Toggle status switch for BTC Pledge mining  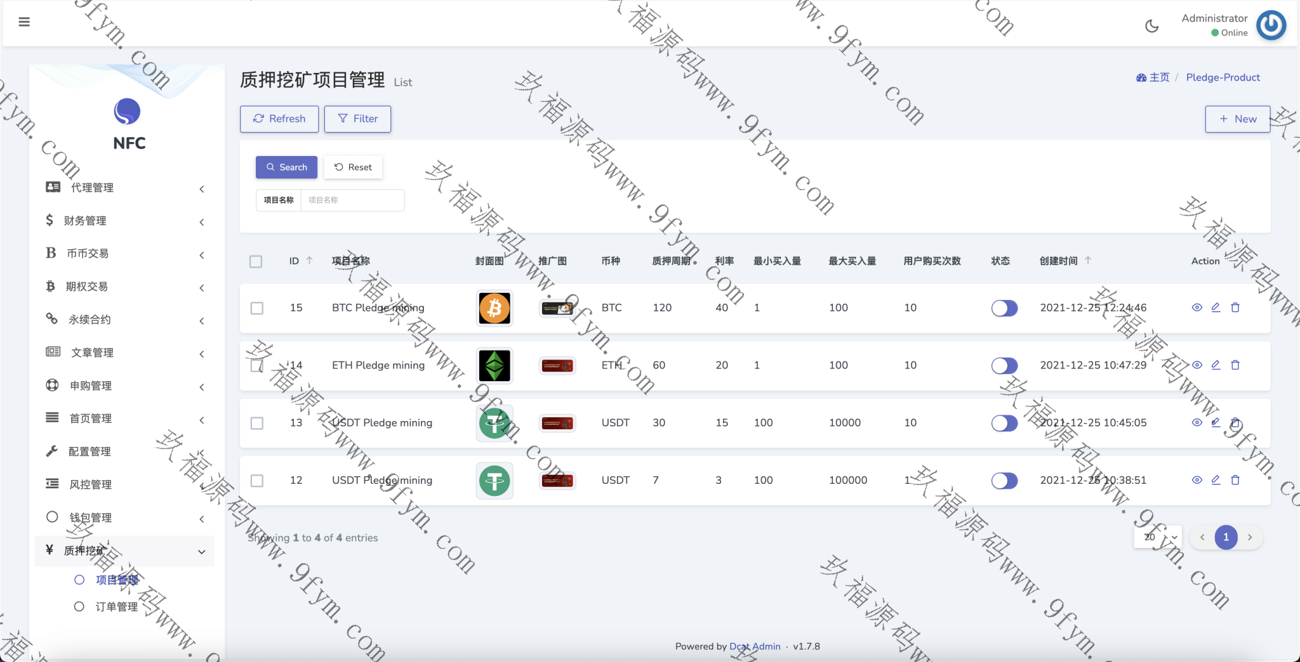coord(1004,308)
